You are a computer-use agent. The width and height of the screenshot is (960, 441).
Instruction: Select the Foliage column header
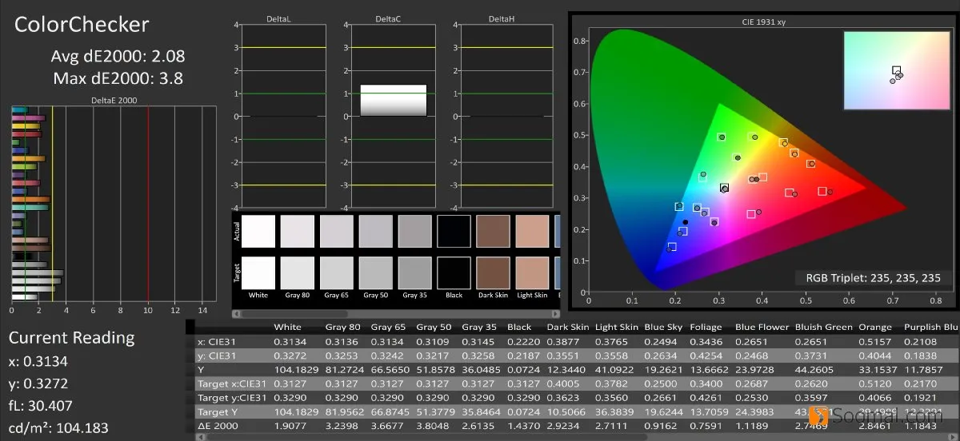click(x=707, y=327)
